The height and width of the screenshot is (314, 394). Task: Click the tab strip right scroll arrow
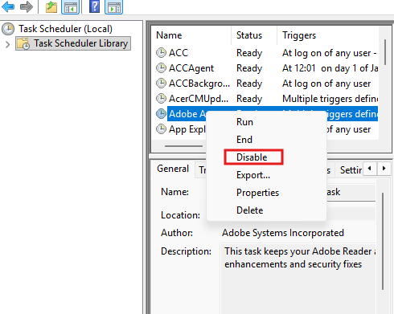click(x=384, y=169)
